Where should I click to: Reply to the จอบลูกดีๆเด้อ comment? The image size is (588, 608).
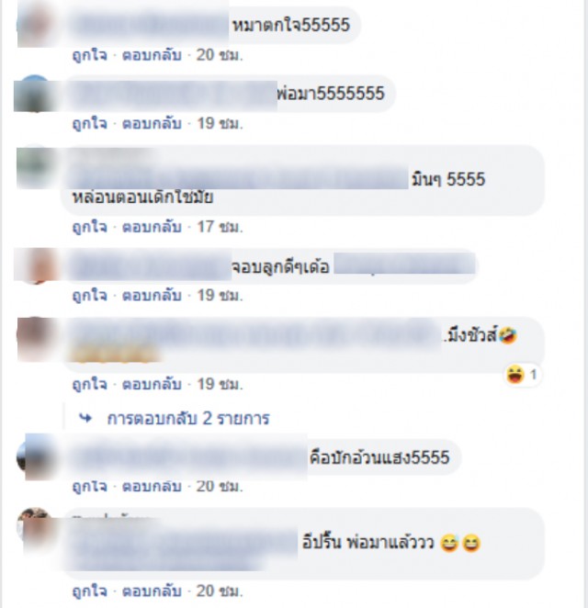click(152, 296)
